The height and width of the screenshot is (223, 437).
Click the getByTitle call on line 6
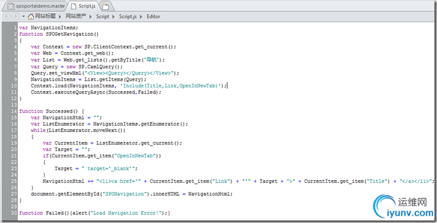[x=137, y=59]
